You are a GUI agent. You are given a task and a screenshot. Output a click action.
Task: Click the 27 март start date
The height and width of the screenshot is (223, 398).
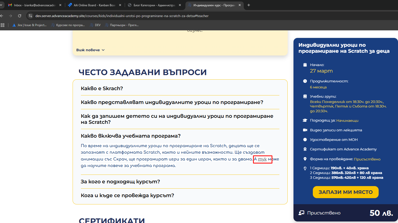(x=321, y=71)
